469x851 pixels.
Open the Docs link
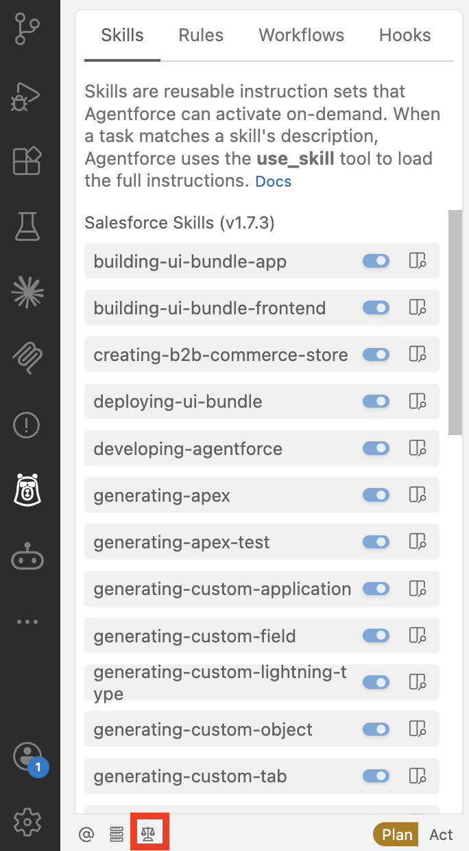point(274,182)
